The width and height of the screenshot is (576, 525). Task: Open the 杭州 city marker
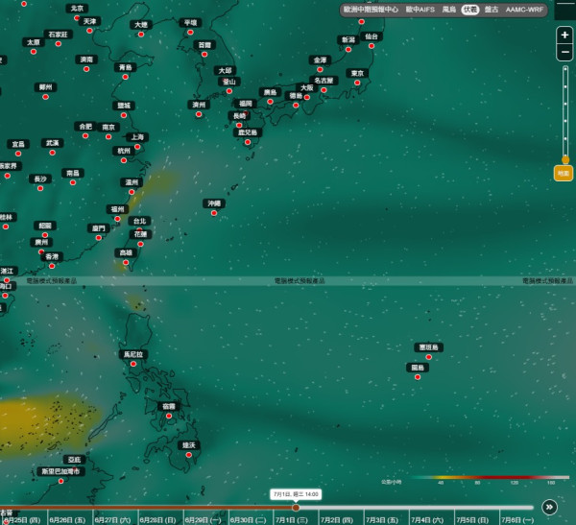pyautogui.click(x=124, y=160)
